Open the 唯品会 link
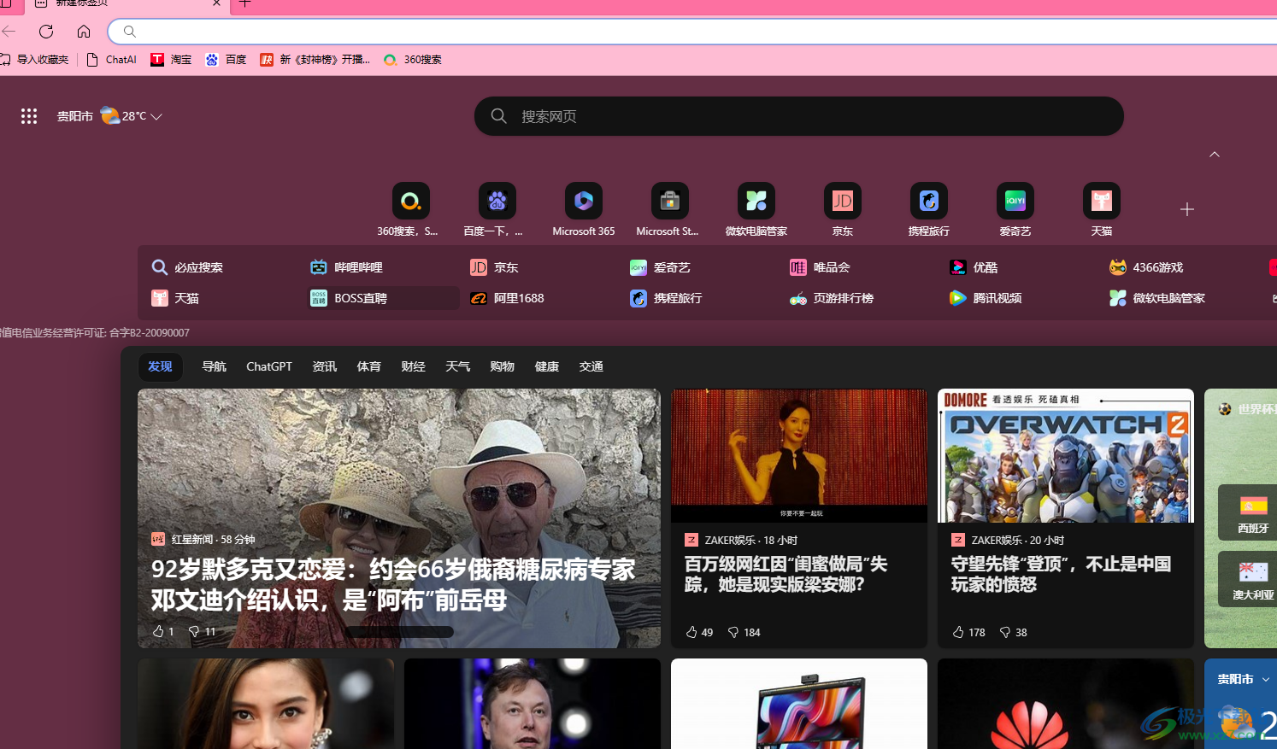Image resolution: width=1277 pixels, height=749 pixels. [x=820, y=267]
